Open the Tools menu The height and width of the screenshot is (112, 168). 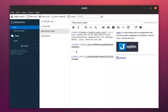point(31,13)
